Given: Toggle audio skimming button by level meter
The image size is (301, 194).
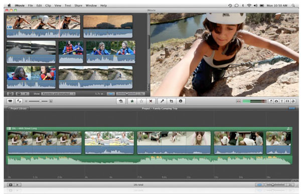Looking at the screenshot, I should [238, 101].
